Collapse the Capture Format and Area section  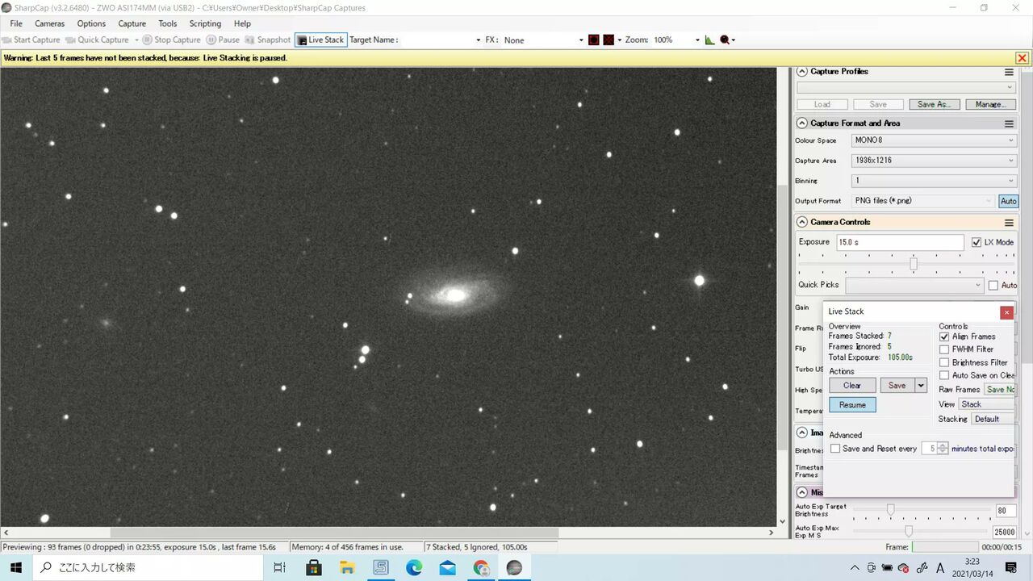click(x=802, y=123)
